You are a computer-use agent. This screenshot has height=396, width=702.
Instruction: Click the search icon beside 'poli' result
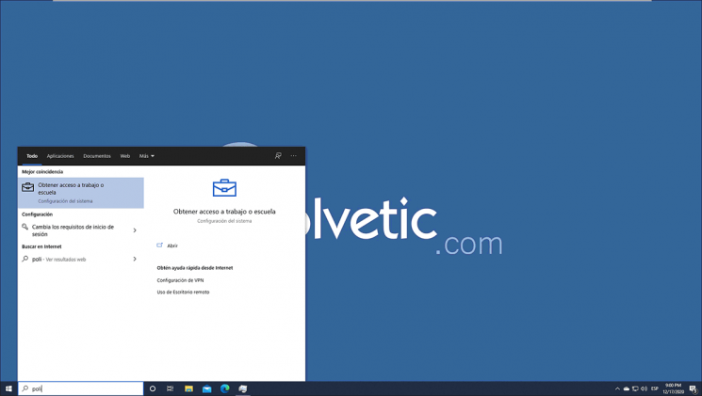point(25,259)
